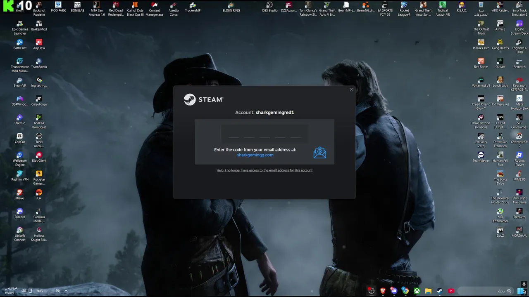Open OBS Studio from the taskbar
Viewport: 529px width, 297px height.
372,291
